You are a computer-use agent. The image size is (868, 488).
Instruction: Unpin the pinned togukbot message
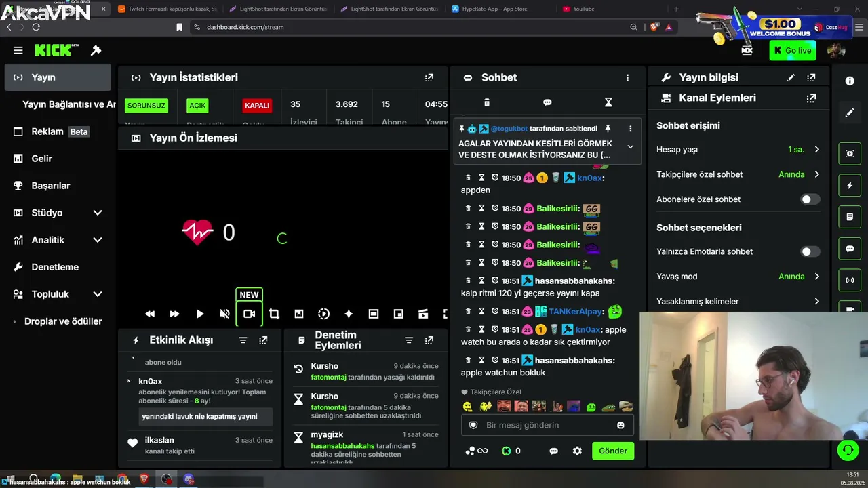point(608,129)
